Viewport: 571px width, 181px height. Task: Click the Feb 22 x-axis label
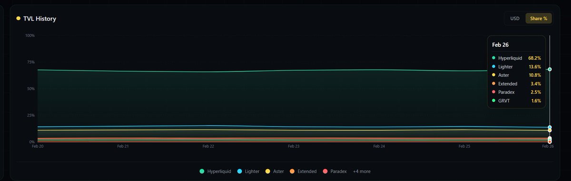click(x=208, y=147)
